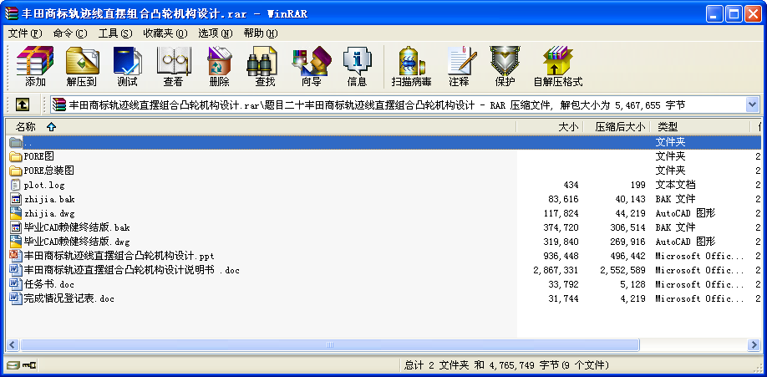Click the 测试 (Test) archive icon
767x377 pixels.
pos(127,67)
